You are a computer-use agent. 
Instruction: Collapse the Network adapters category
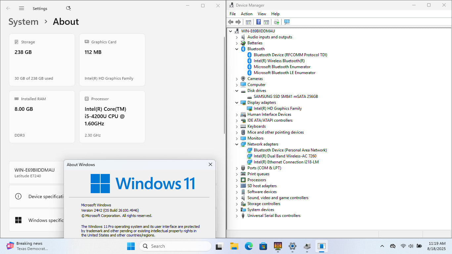coord(237,144)
